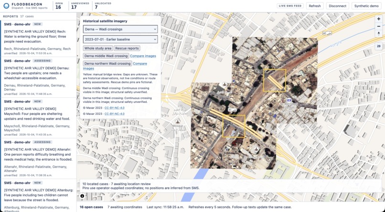Click the Synthetic demo button

(x=366, y=6)
